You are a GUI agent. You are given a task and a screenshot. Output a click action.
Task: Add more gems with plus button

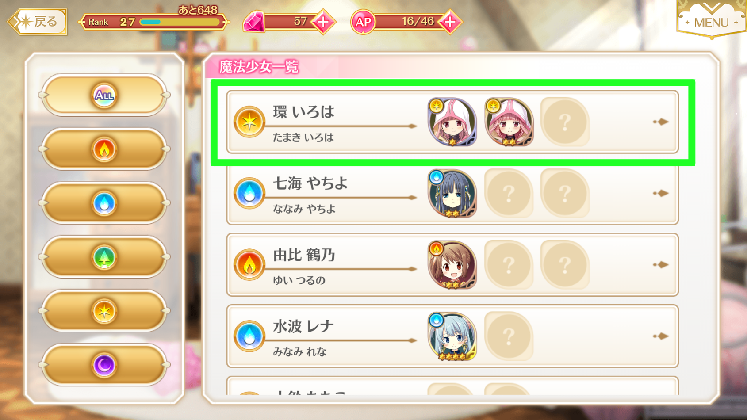click(324, 22)
